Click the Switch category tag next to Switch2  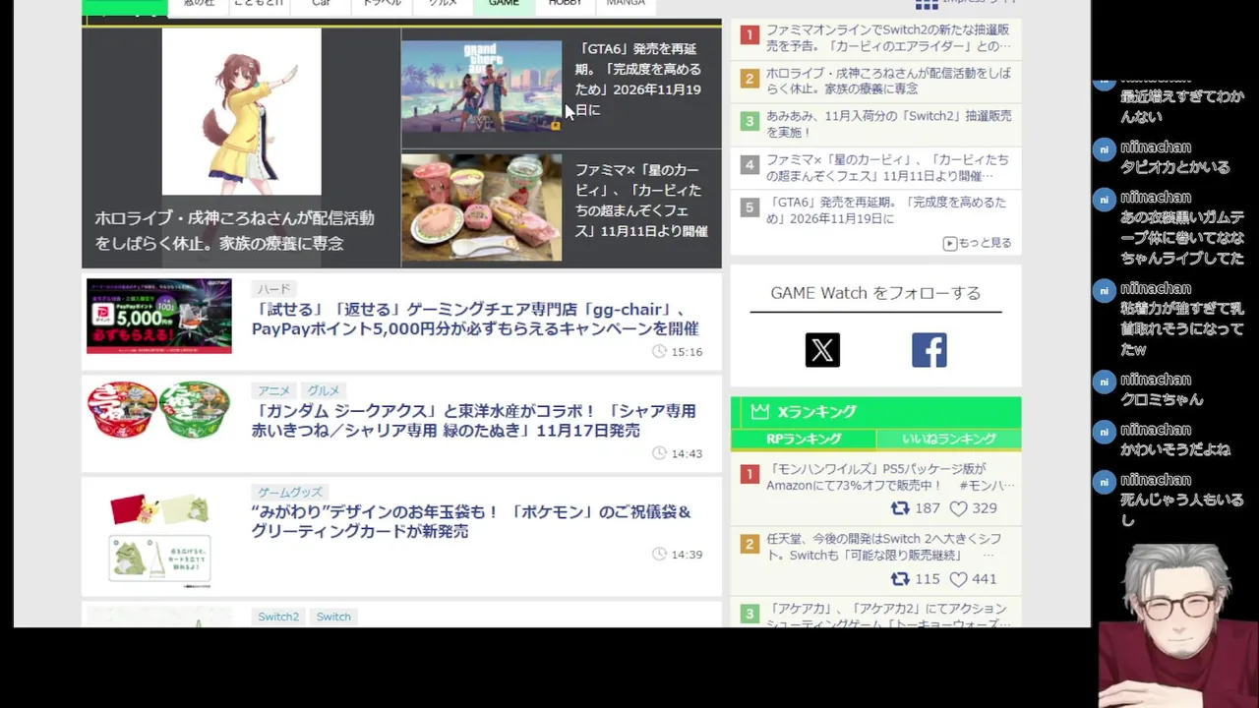333,617
